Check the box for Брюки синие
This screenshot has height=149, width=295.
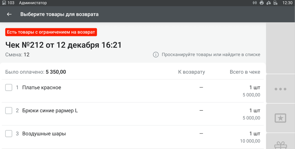point(9,111)
